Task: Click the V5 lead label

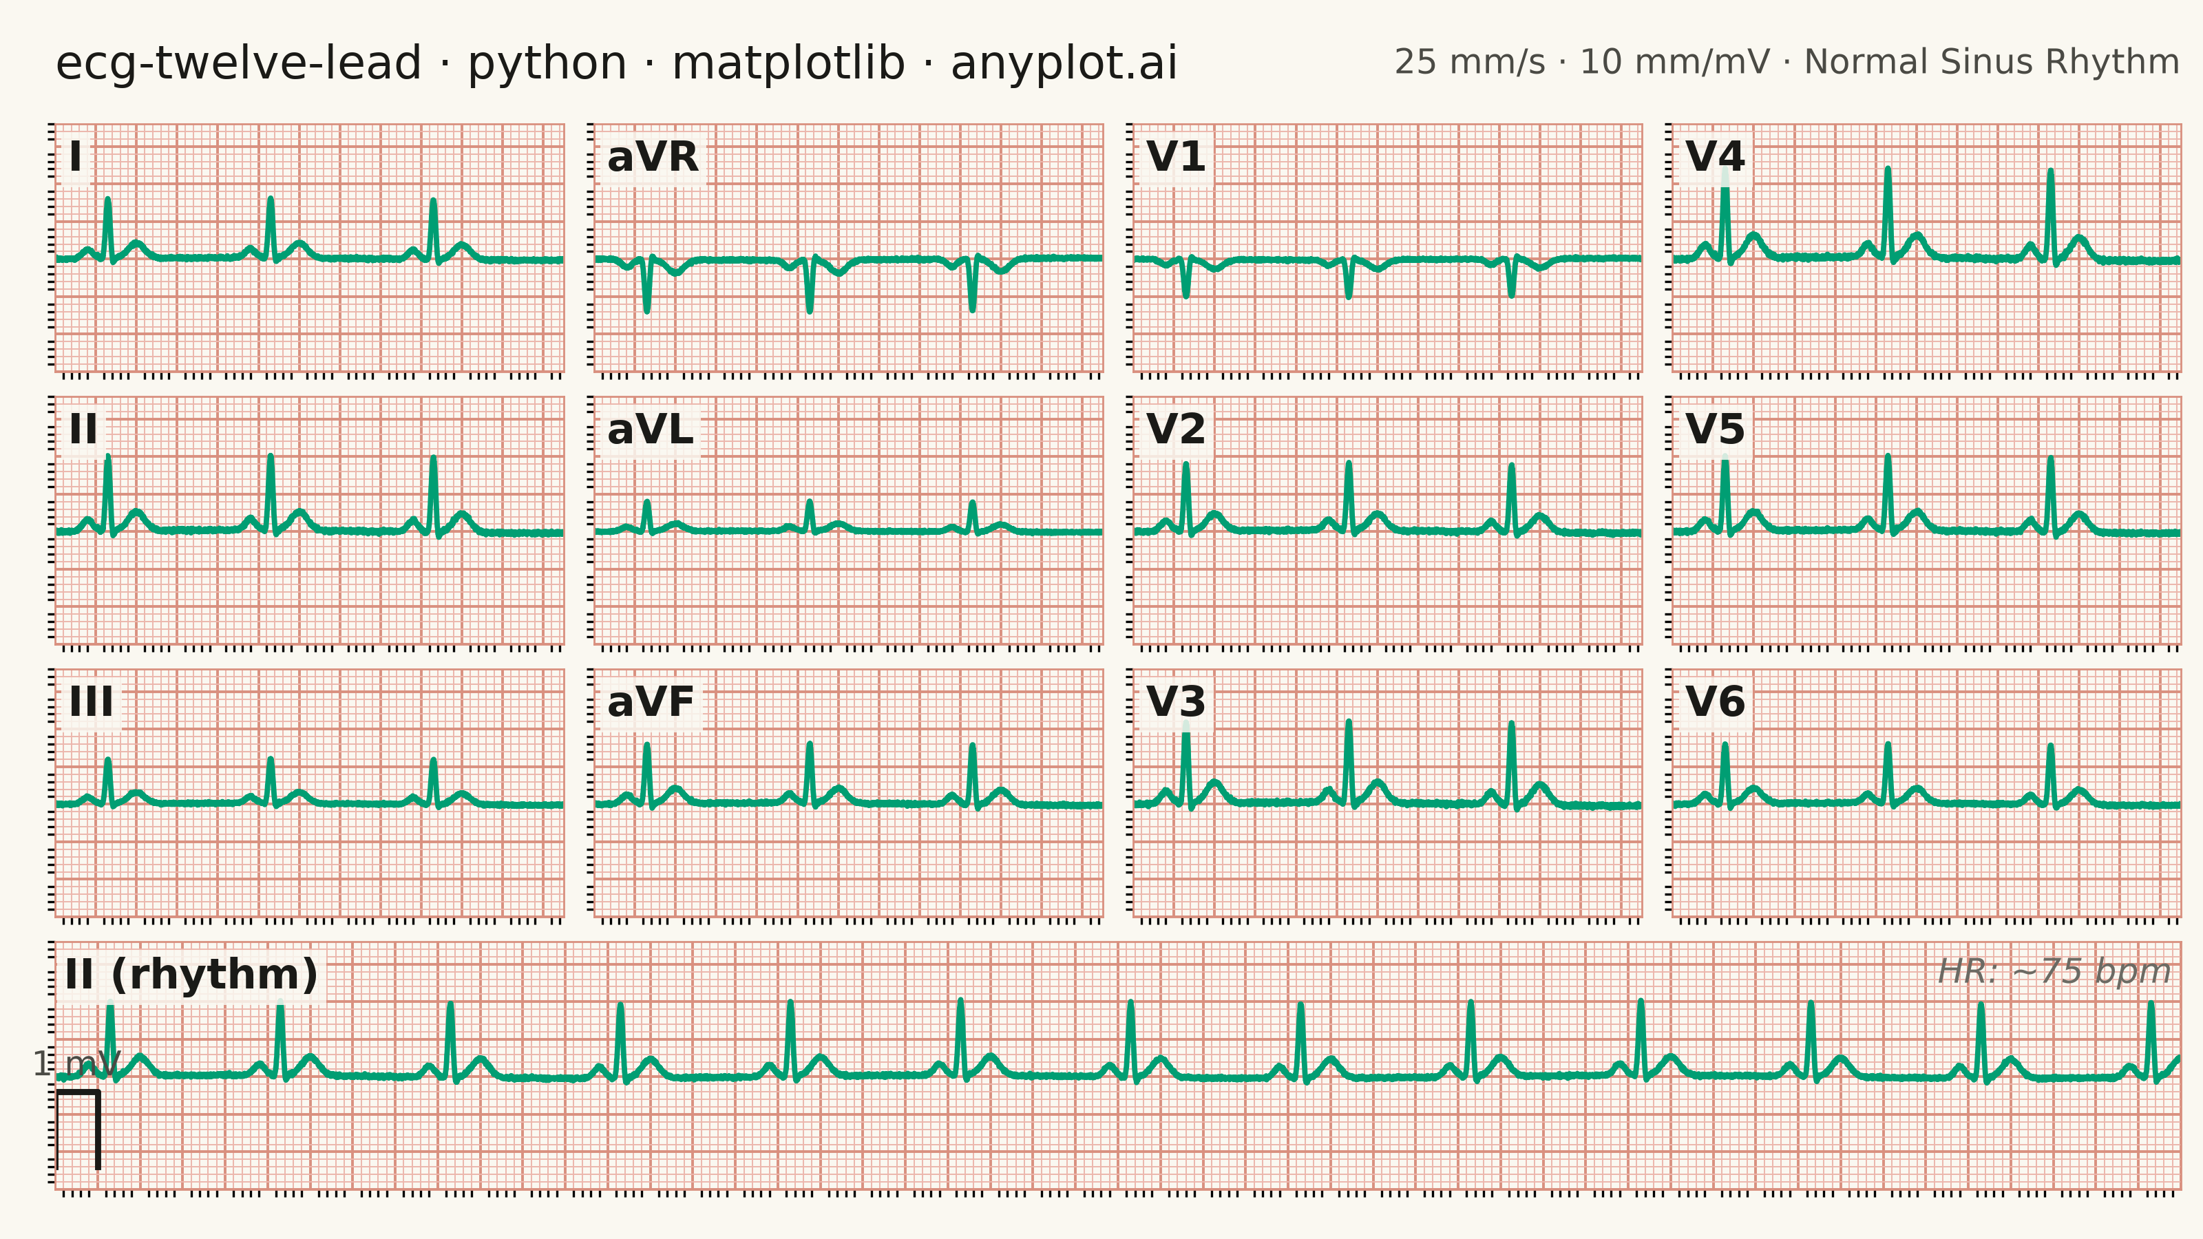Action: [1715, 430]
